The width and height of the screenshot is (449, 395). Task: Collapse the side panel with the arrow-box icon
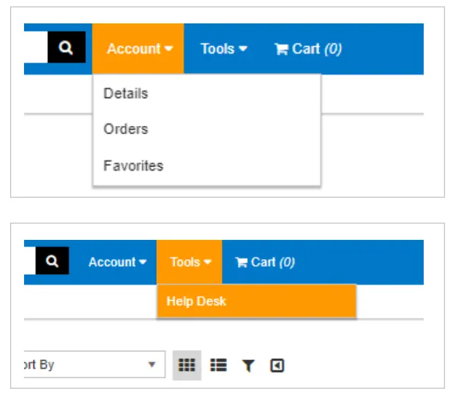click(277, 365)
